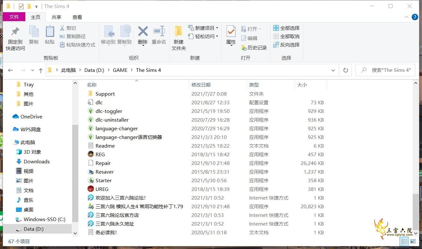Click the Paste (粘贴) ribbon icon
This screenshot has width=422, height=249.
click(50, 31)
